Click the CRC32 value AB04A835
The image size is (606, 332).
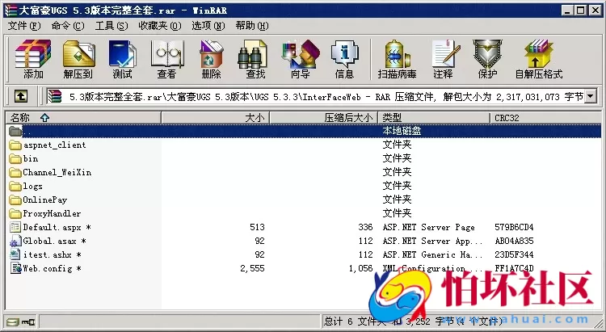[x=514, y=241]
